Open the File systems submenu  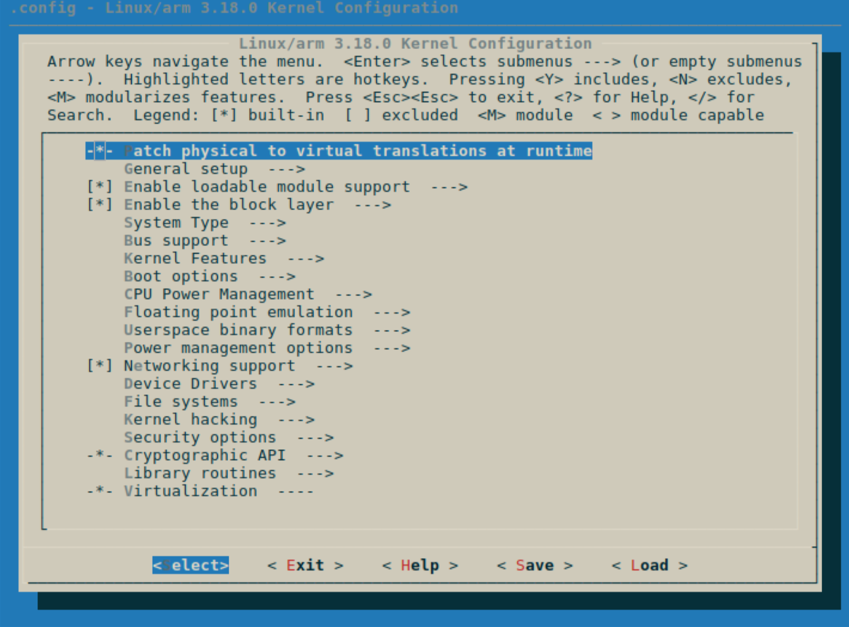(x=210, y=402)
